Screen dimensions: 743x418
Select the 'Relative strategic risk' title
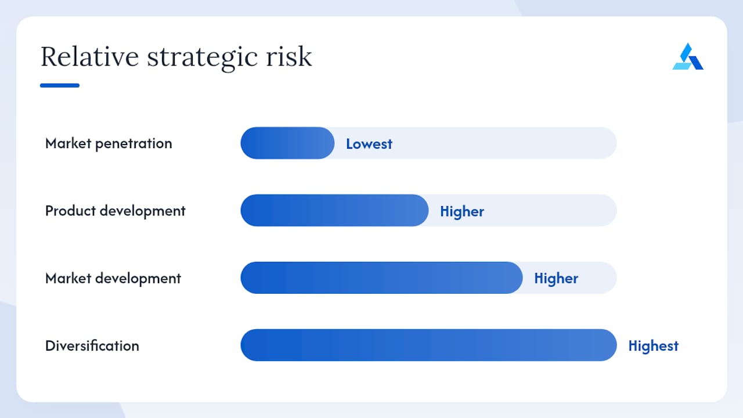[x=176, y=57]
